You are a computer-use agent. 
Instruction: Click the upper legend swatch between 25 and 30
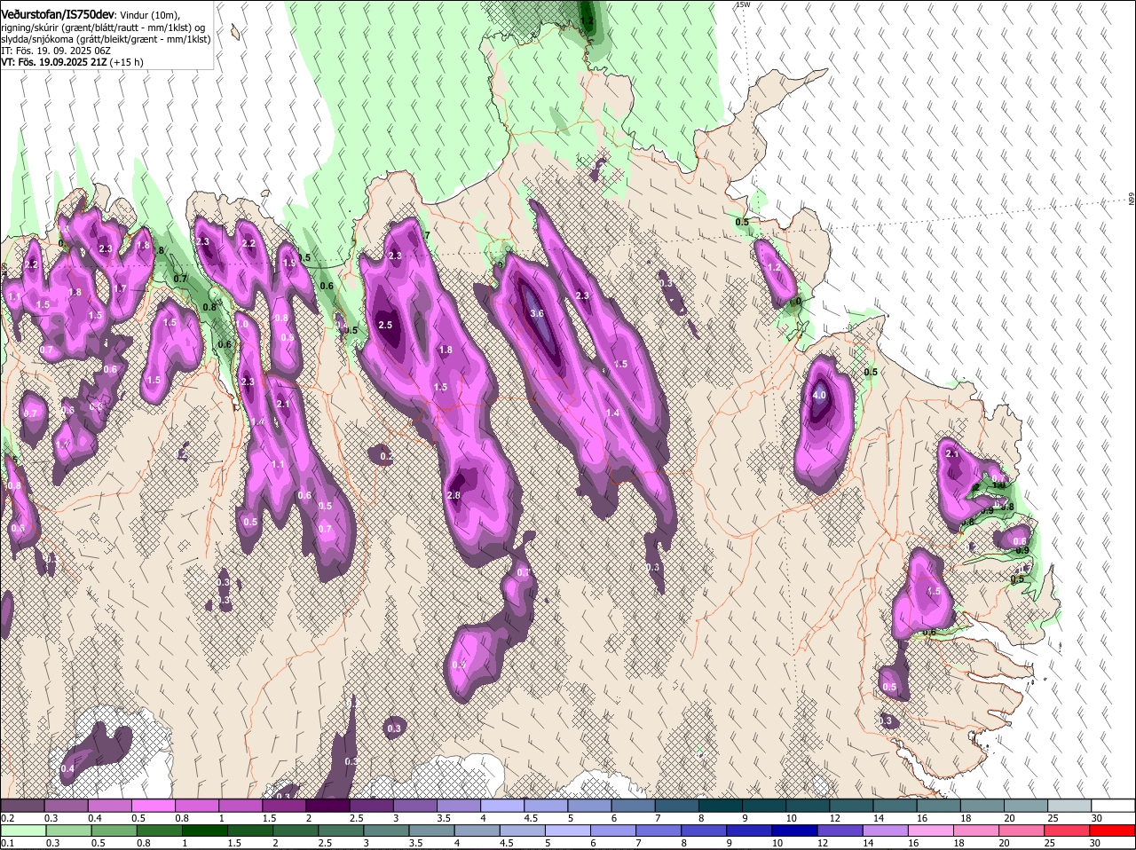point(1070,806)
